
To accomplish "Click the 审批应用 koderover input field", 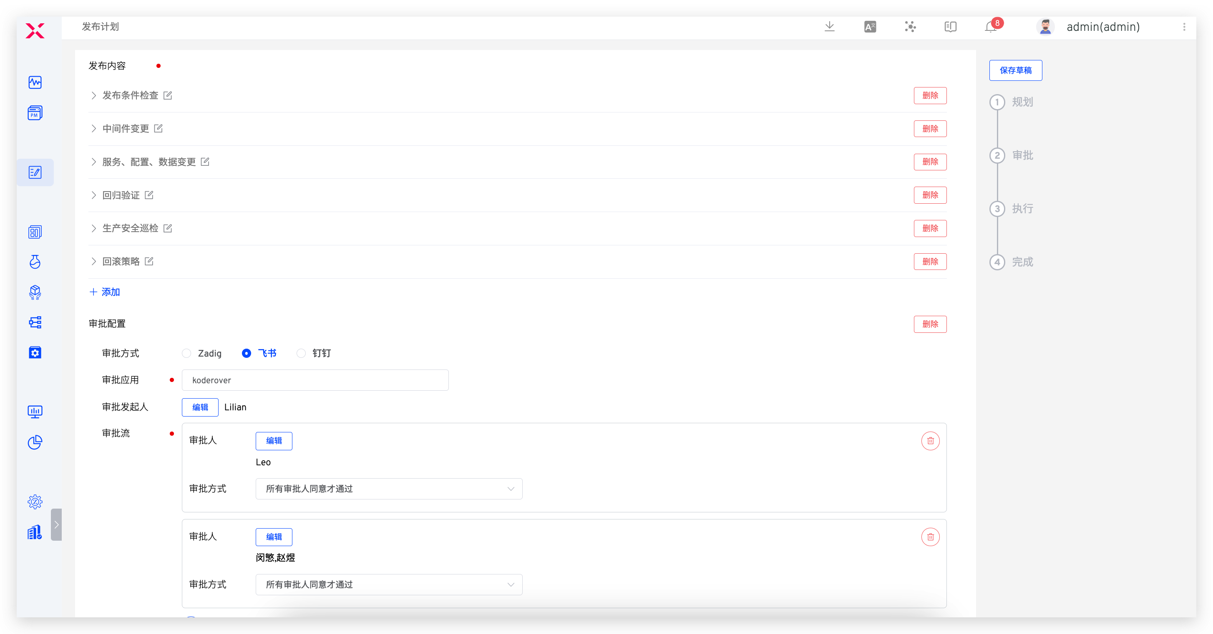I will coord(315,380).
